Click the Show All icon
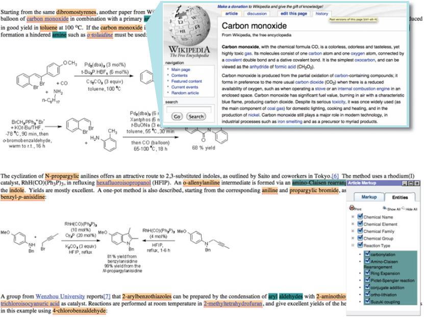 click(384, 208)
